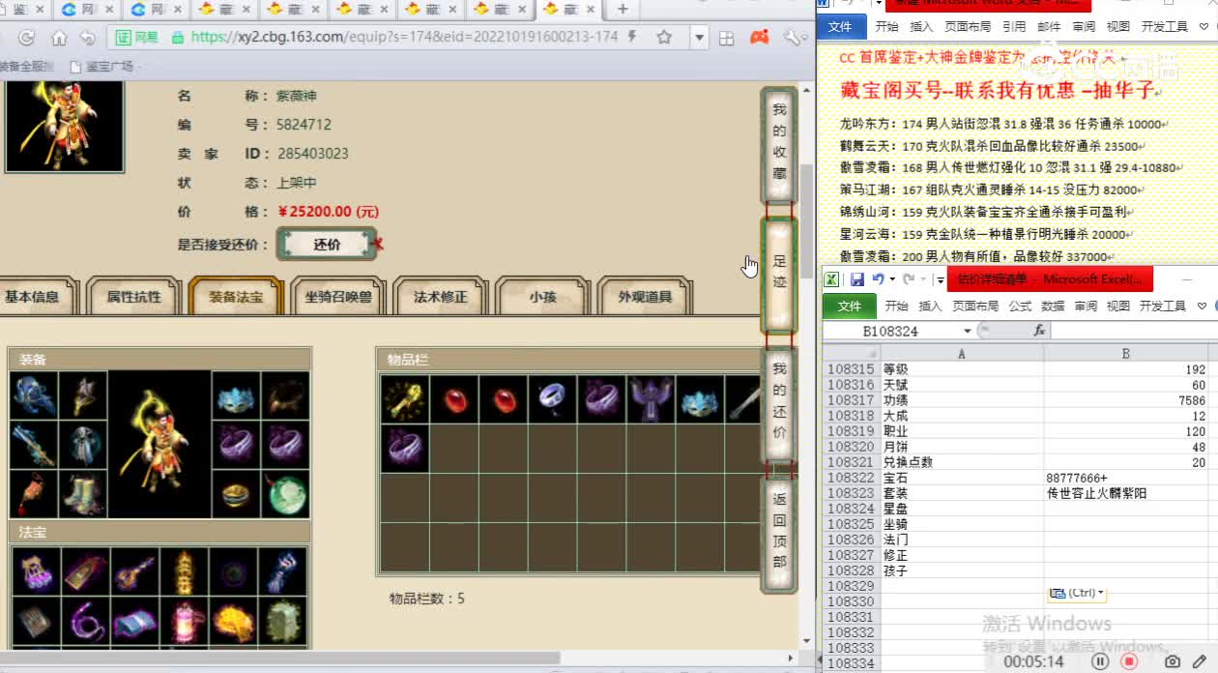Click the browser reload icon
The height and width of the screenshot is (673, 1218).
click(26, 38)
